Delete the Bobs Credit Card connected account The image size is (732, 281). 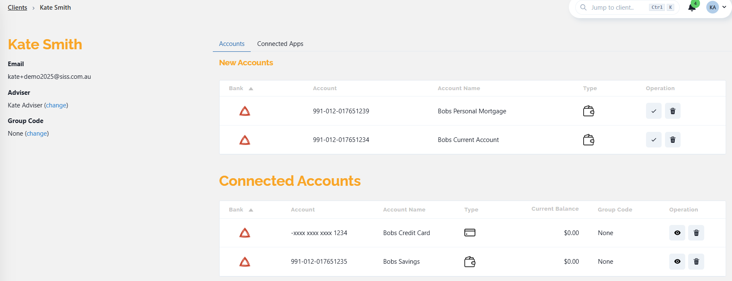tap(696, 233)
